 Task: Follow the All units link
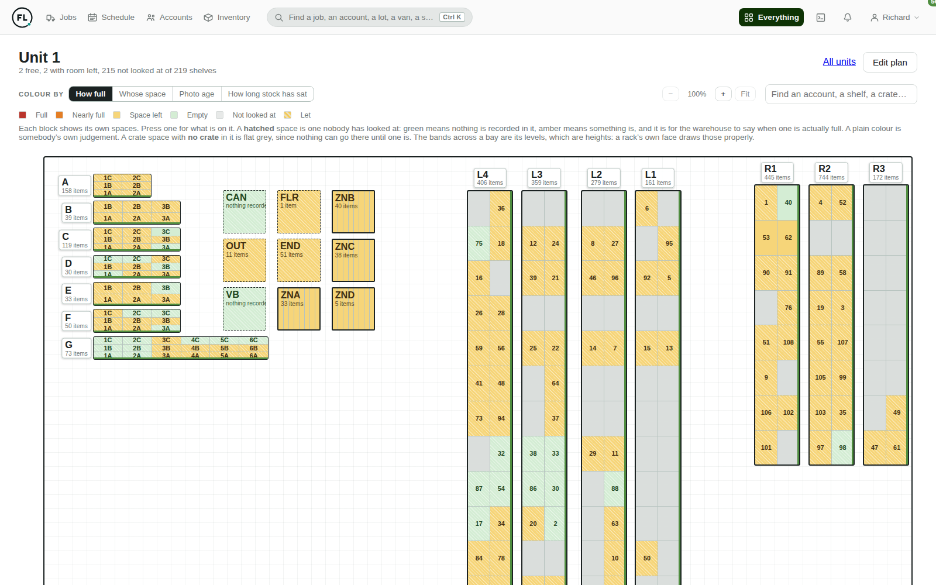[x=839, y=62]
